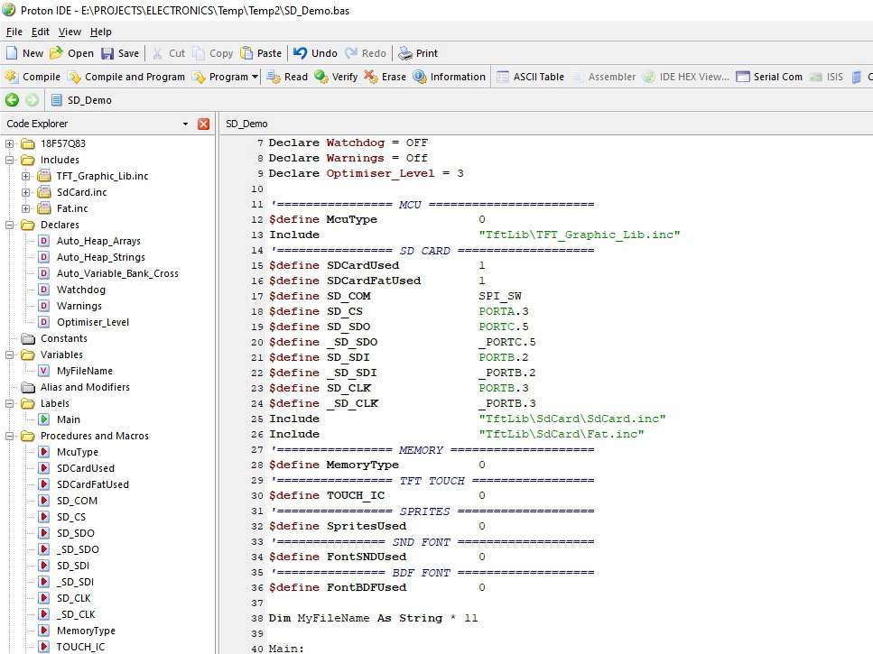Click code line 38 Dim MyFileName
The image size is (873, 654).
click(x=373, y=618)
